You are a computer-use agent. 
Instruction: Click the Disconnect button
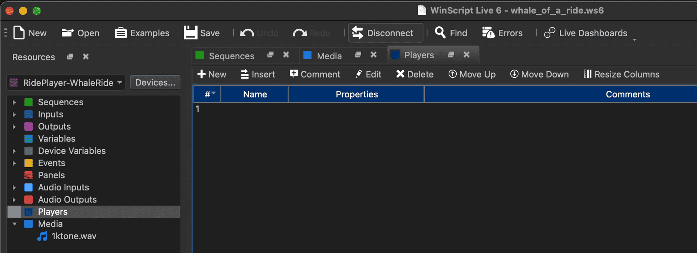coord(385,33)
